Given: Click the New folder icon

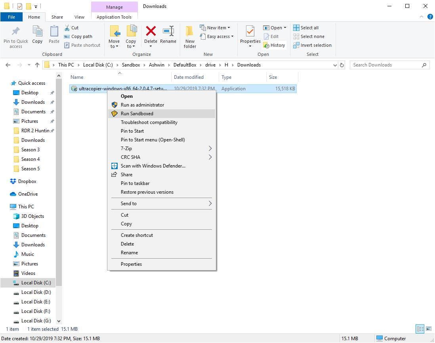Looking at the screenshot, I should click(190, 31).
